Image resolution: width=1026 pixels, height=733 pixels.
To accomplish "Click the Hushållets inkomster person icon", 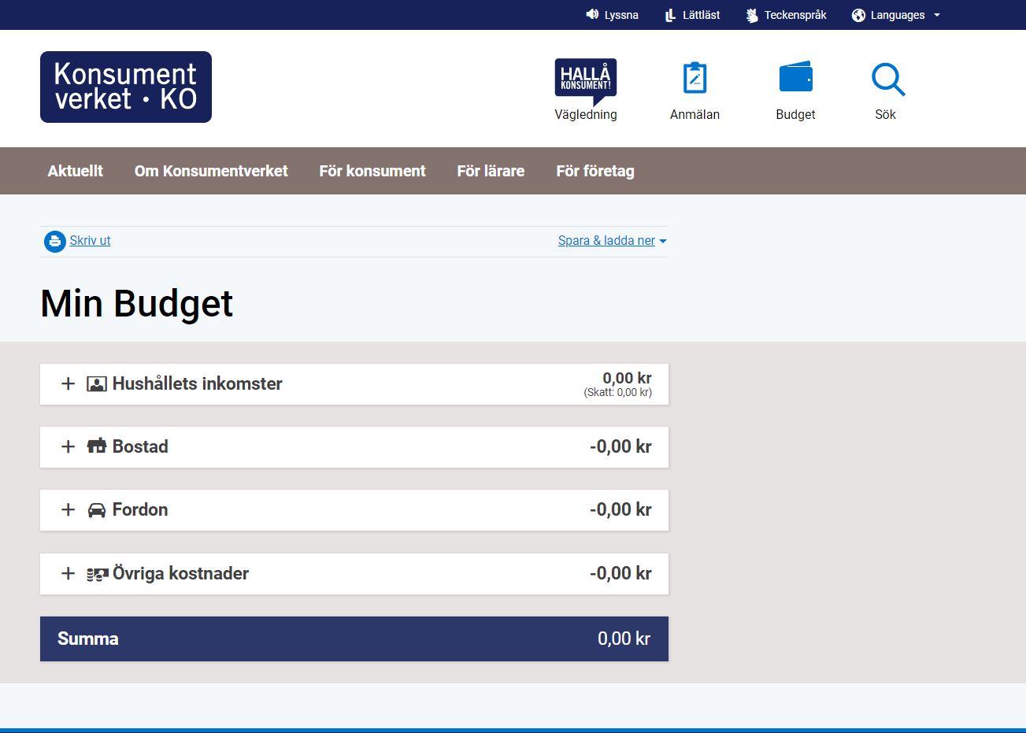I will coord(97,384).
